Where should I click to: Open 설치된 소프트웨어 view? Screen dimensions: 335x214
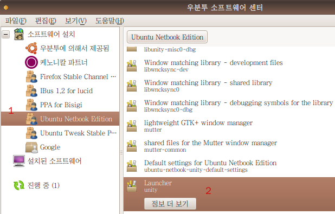(x=55, y=161)
